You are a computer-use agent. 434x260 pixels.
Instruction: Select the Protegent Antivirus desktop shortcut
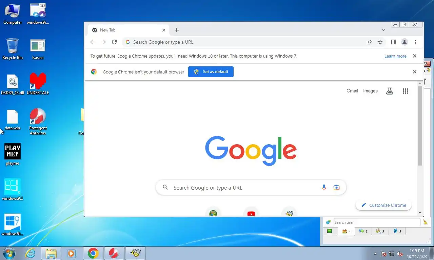pyautogui.click(x=38, y=122)
